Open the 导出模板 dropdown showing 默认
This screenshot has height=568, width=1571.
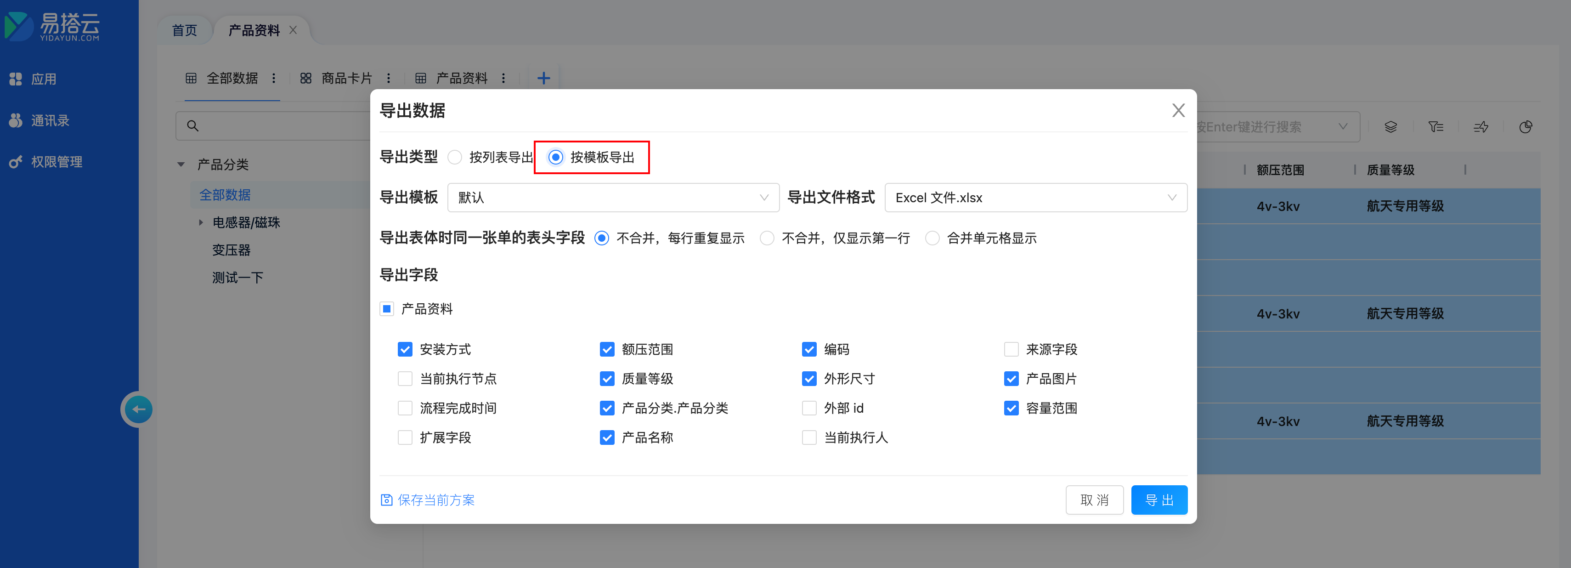[612, 198]
